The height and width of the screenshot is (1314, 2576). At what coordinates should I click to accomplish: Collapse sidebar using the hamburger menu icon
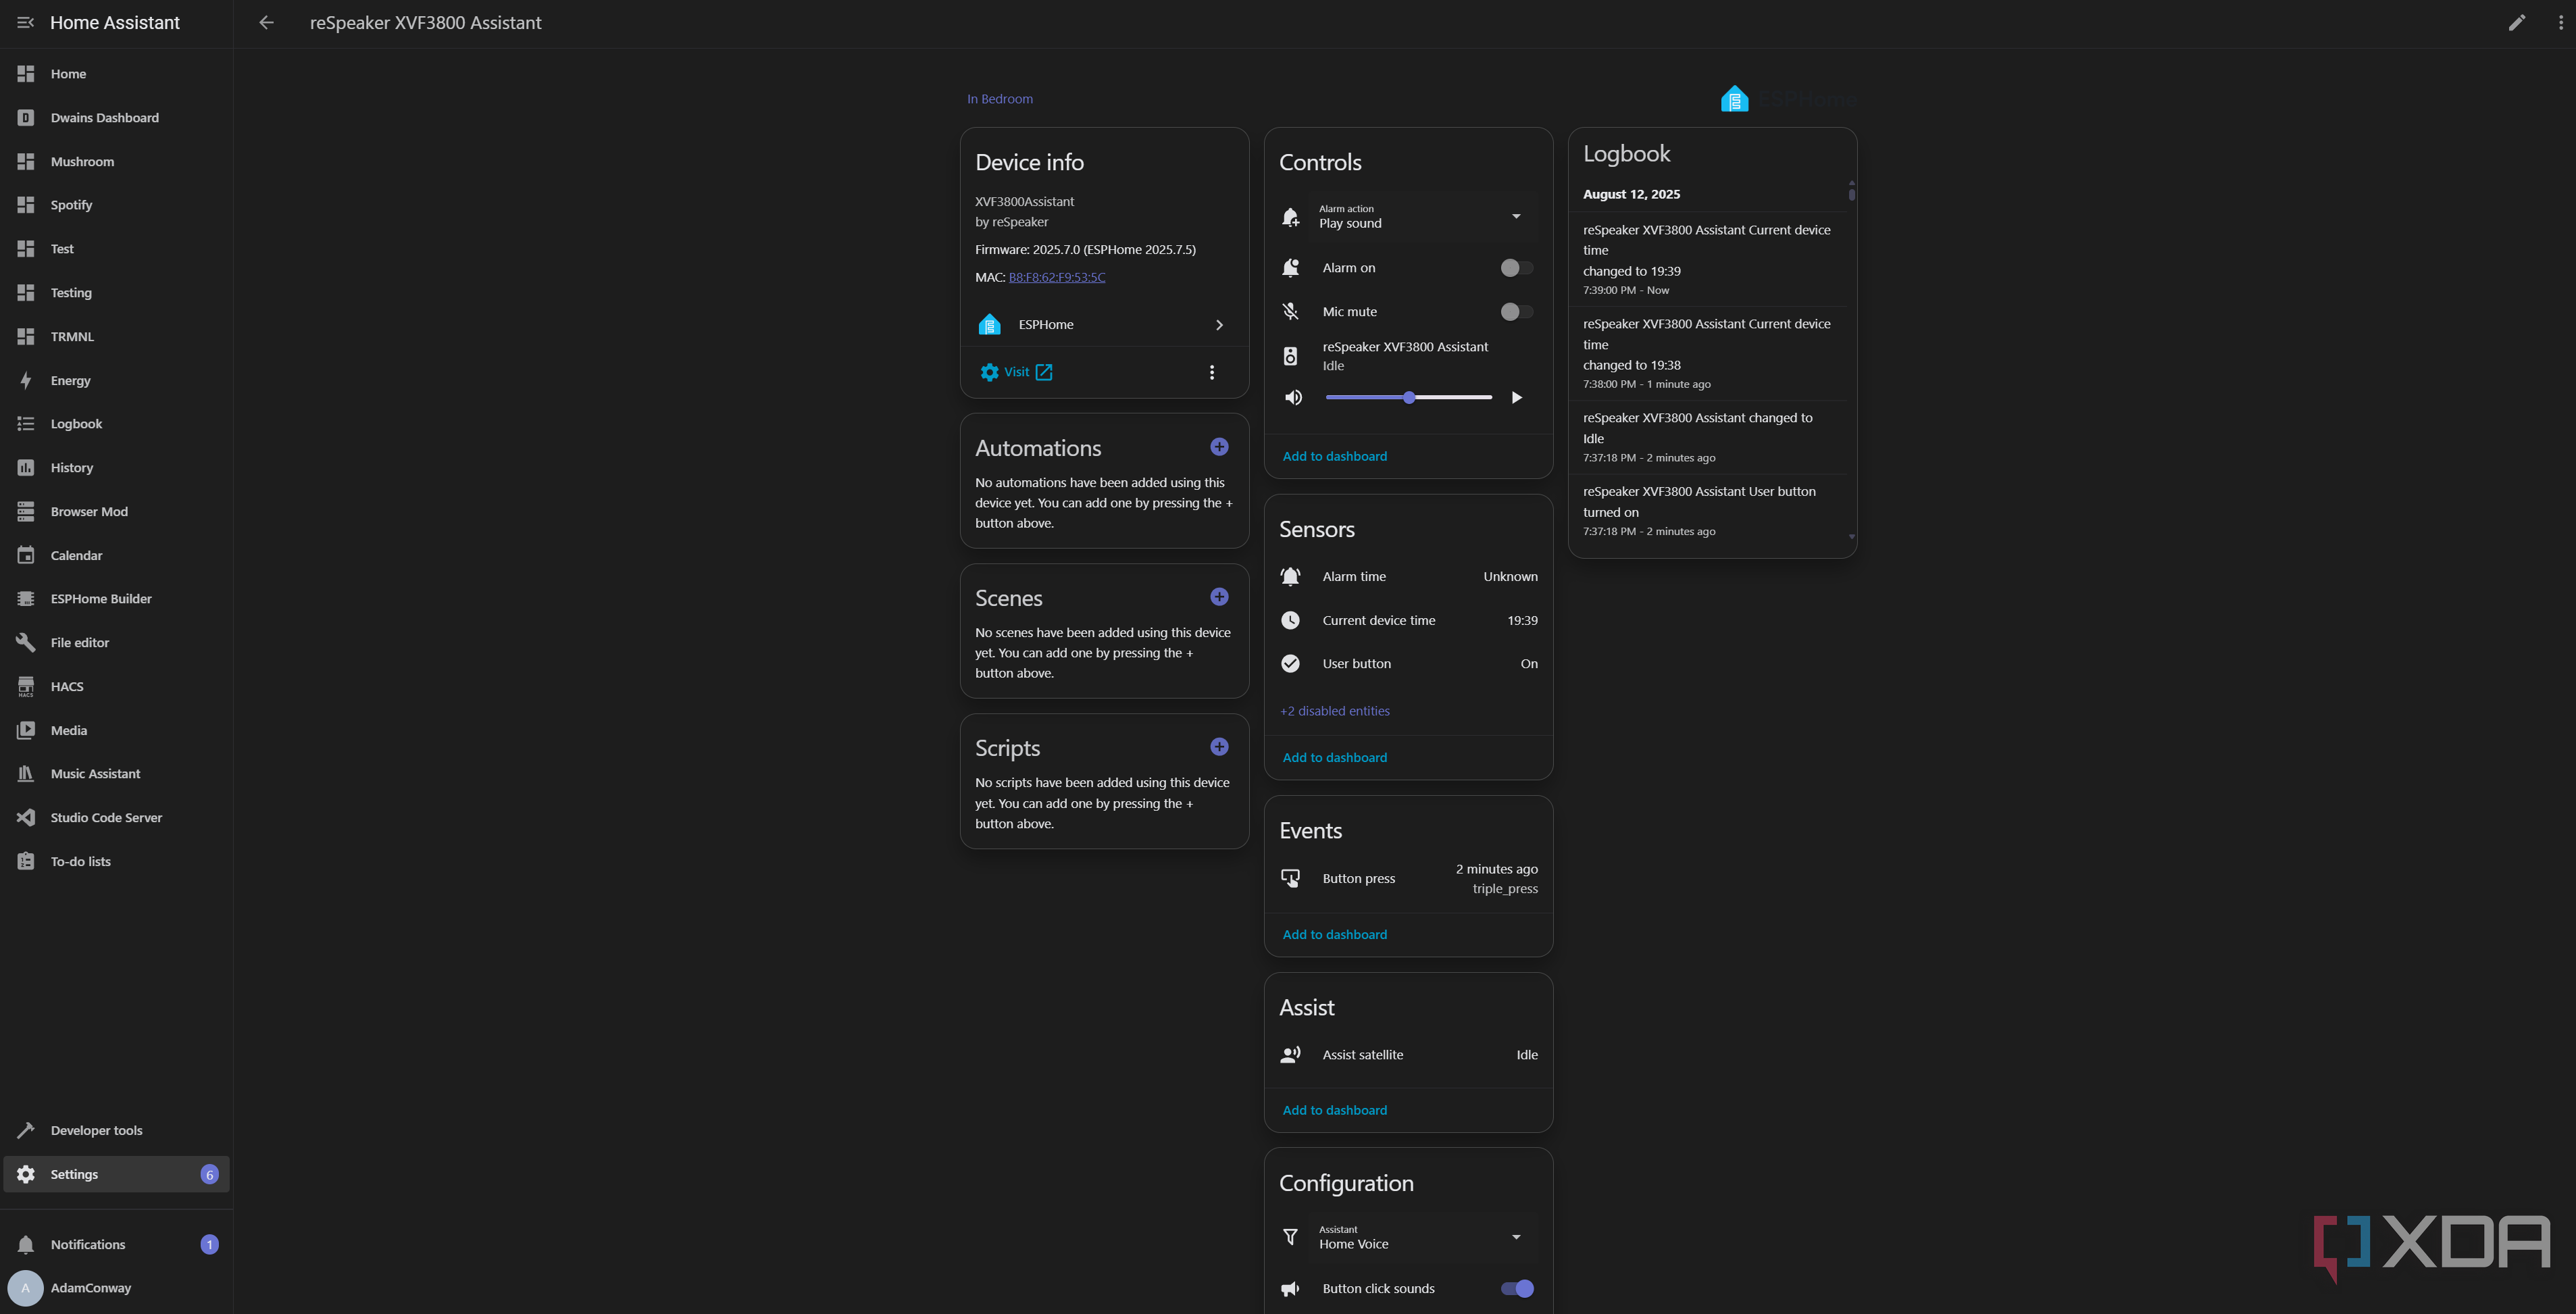[26, 22]
